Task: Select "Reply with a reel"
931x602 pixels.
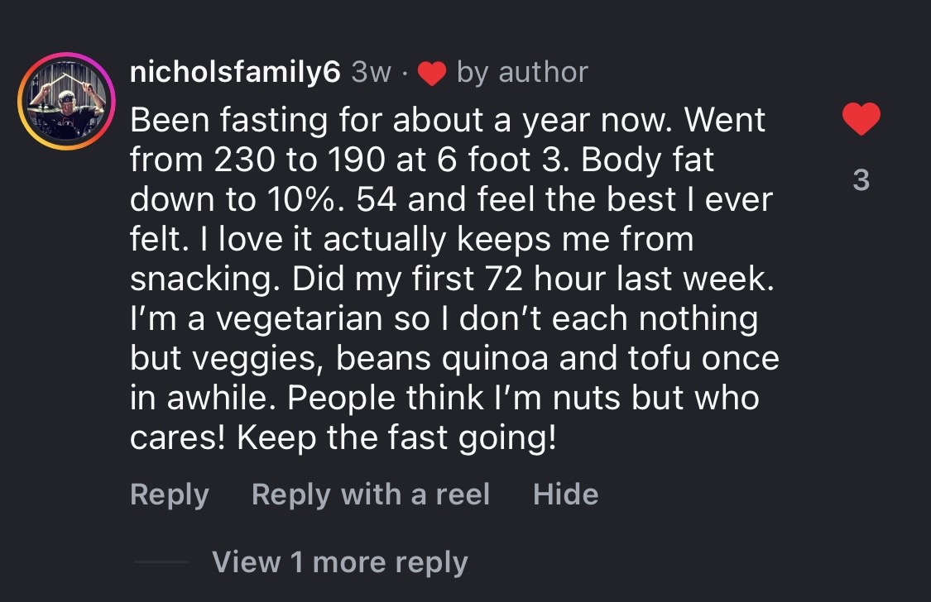Action: [x=371, y=494]
